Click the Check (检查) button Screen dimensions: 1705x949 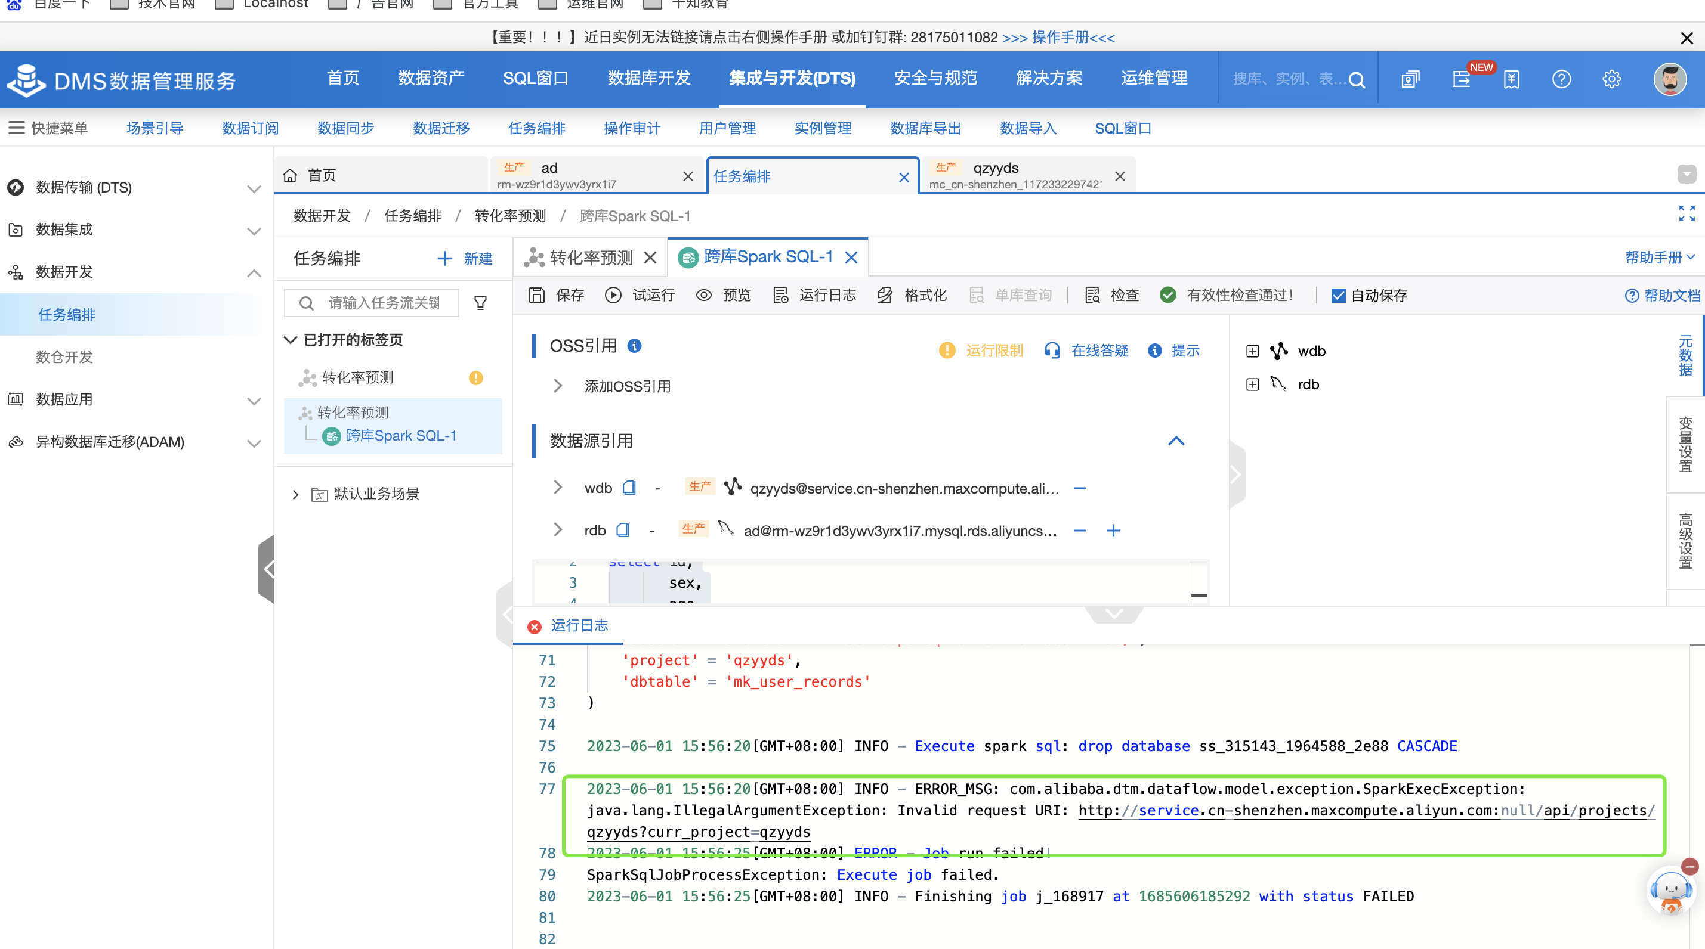click(x=1111, y=295)
